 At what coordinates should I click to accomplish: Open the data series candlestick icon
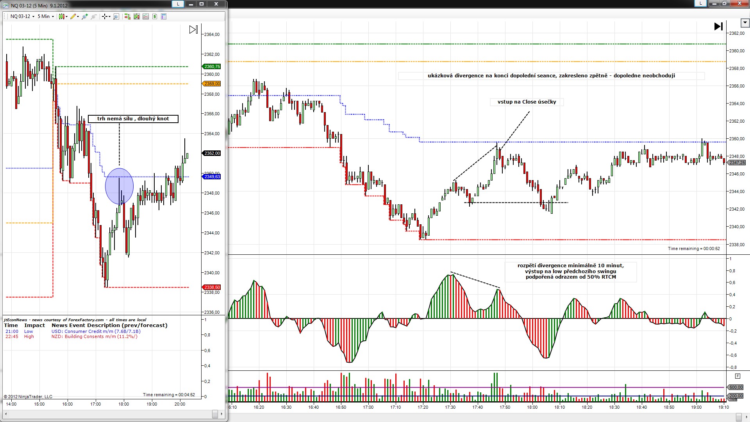click(x=136, y=16)
